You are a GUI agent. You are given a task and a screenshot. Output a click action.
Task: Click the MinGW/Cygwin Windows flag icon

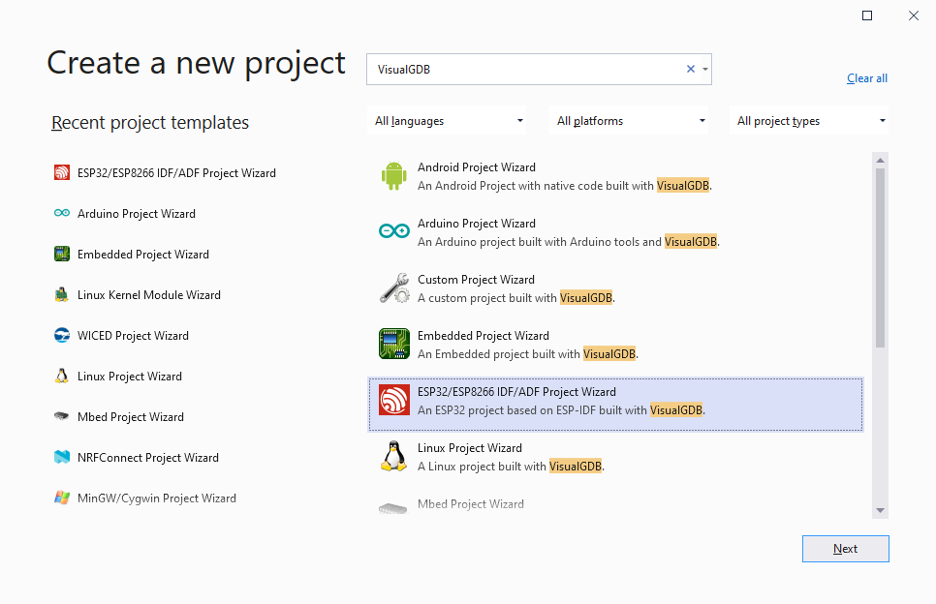[61, 498]
